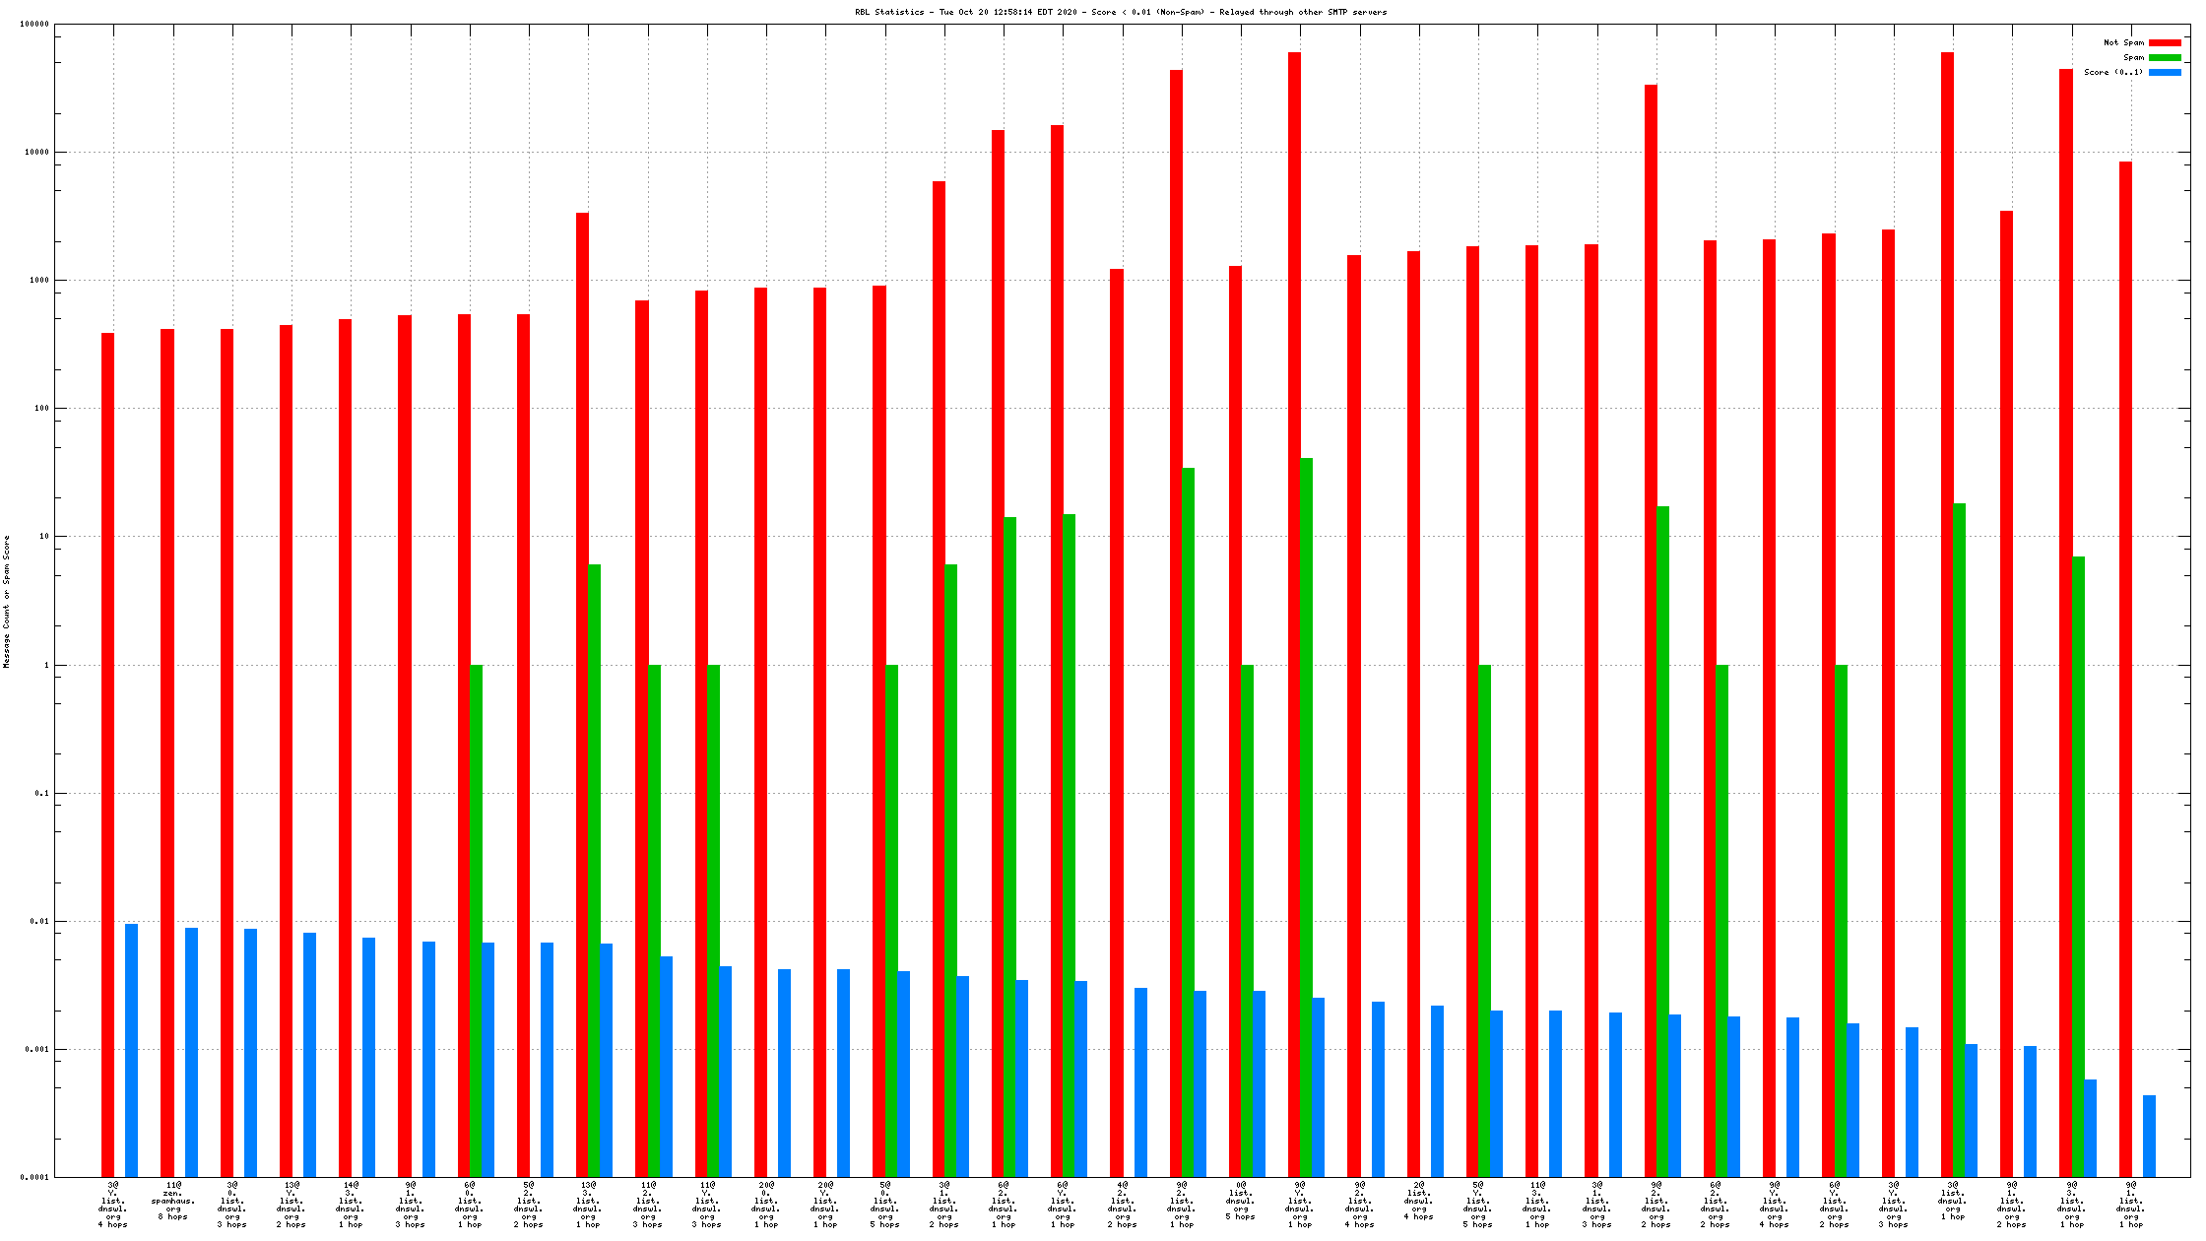Click the '14@ 3.list.dnswl.org 1 hop' label
Image resolution: width=2206 pixels, height=1241 pixels.
(351, 1205)
